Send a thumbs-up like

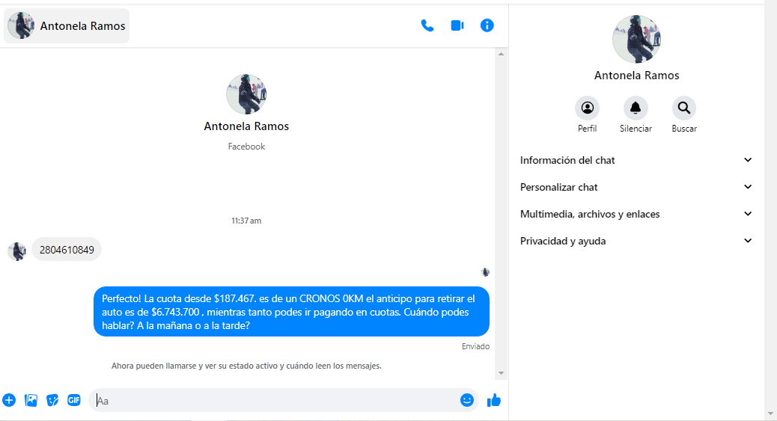coord(493,400)
